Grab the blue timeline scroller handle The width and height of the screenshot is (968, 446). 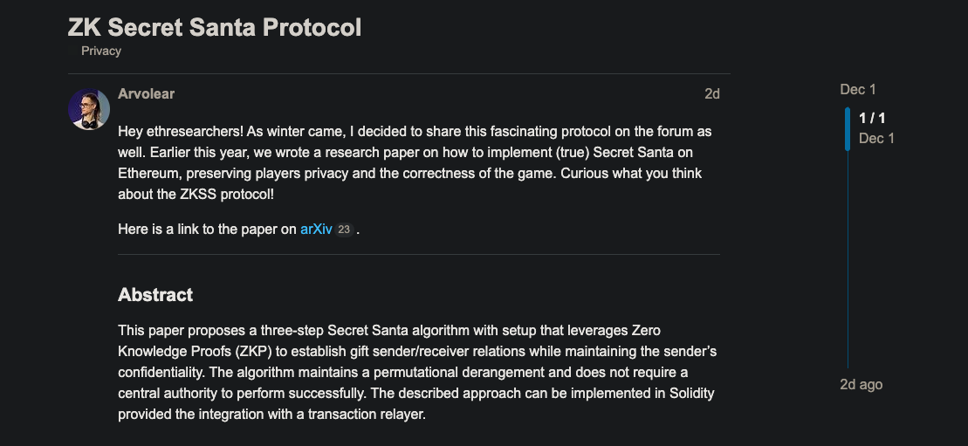click(x=847, y=128)
